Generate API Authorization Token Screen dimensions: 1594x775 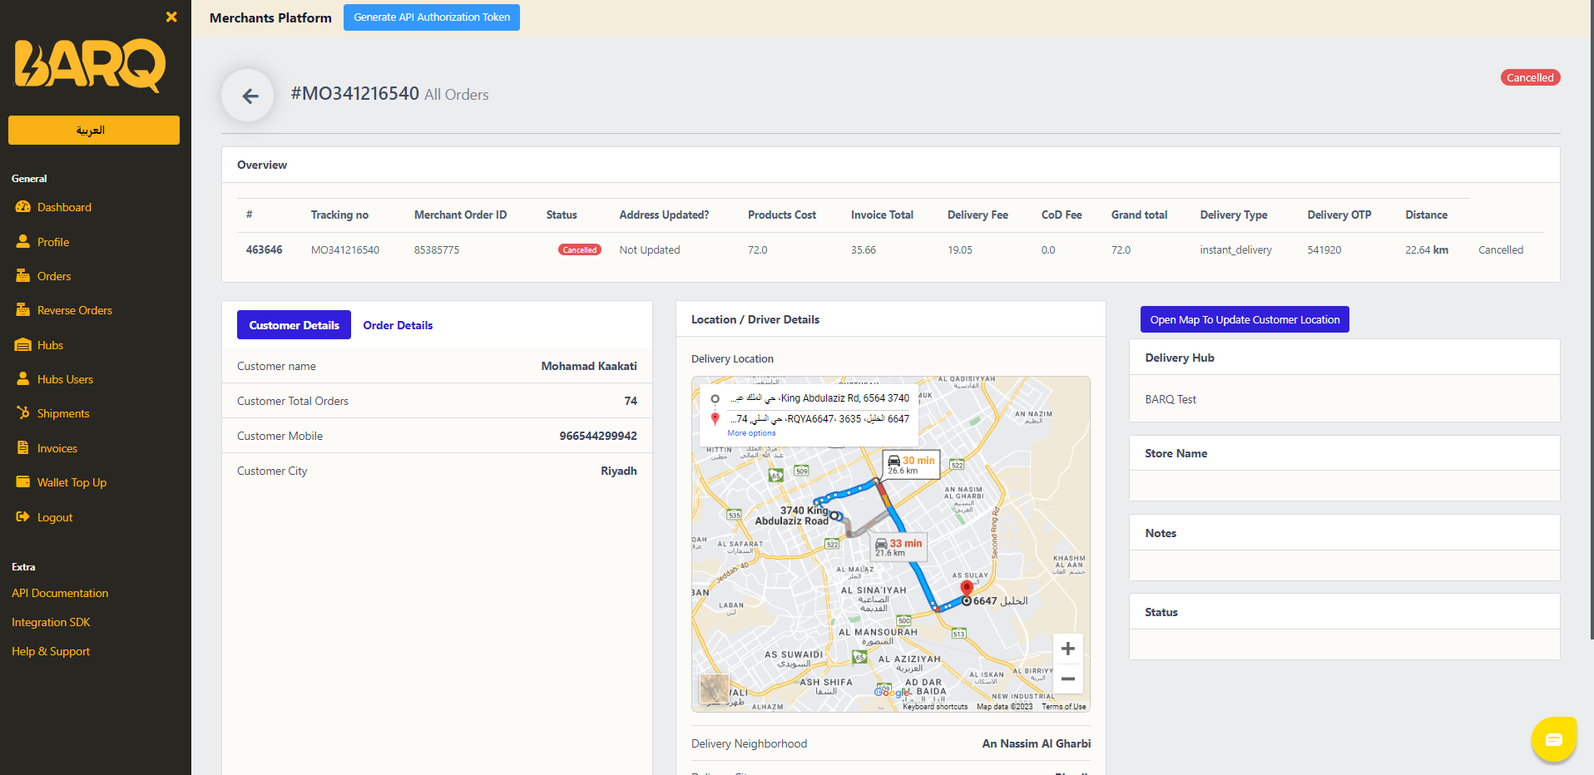(x=431, y=17)
